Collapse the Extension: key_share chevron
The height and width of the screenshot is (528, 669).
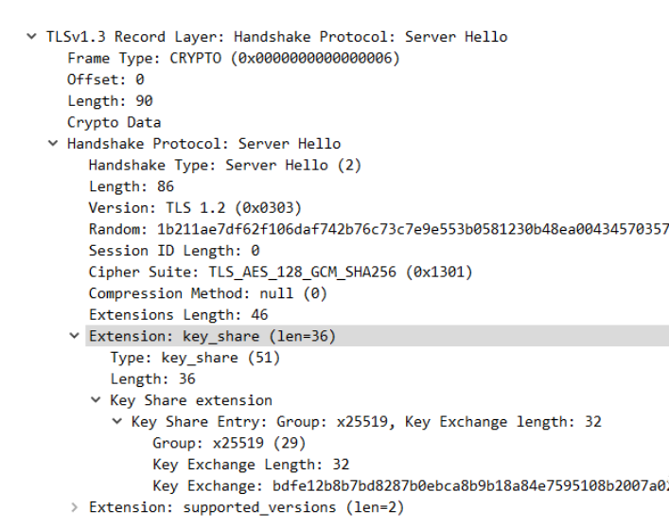74,336
